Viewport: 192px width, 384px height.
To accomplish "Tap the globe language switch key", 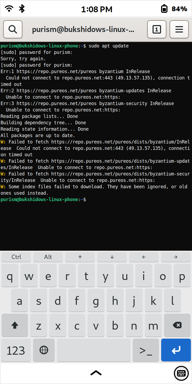I will tap(44, 350).
